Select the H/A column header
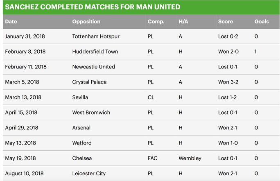 click(183, 22)
